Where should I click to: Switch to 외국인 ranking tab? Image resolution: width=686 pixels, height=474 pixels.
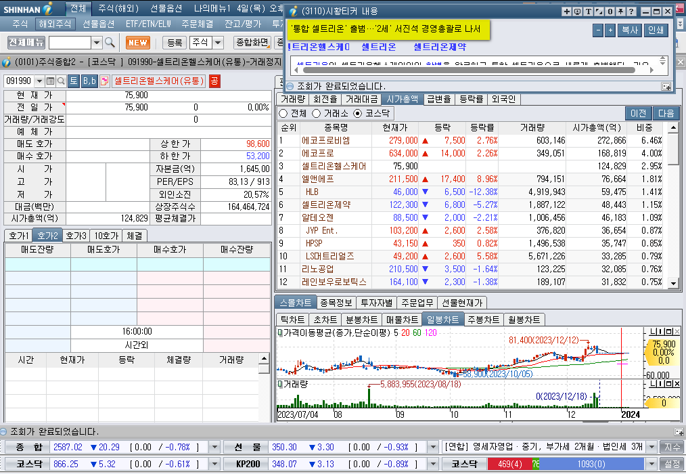click(x=503, y=100)
